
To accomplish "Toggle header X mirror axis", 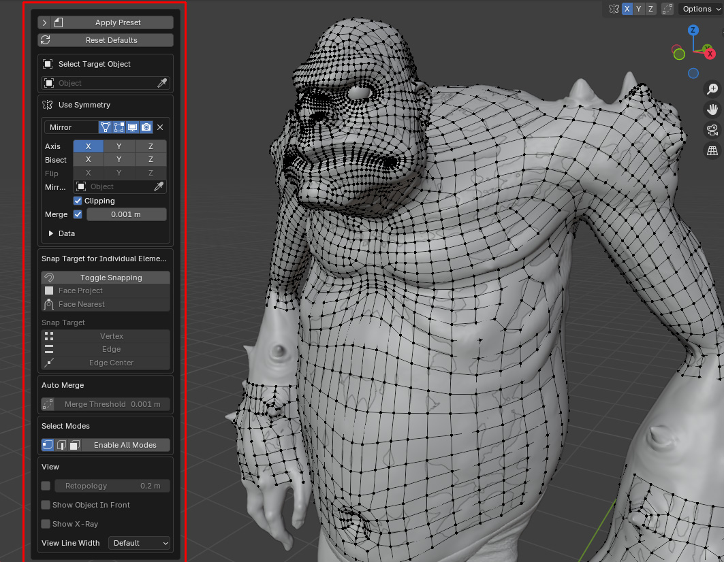I will click(x=627, y=9).
